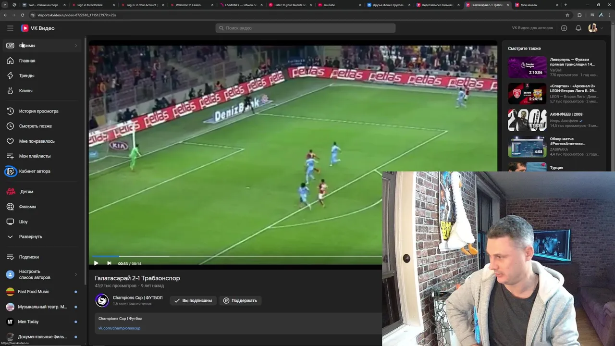Open the notifications bell
This screenshot has width=615, height=346.
coord(578,28)
